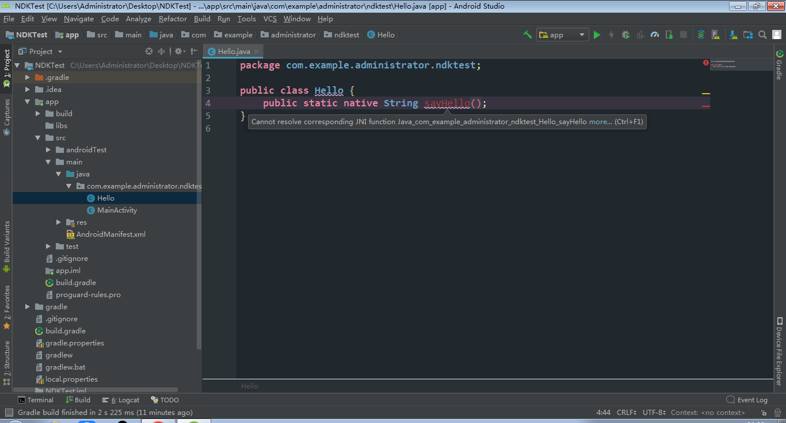Toggle the Captures side panel
Viewport: 786px width, 423px height.
click(6, 117)
